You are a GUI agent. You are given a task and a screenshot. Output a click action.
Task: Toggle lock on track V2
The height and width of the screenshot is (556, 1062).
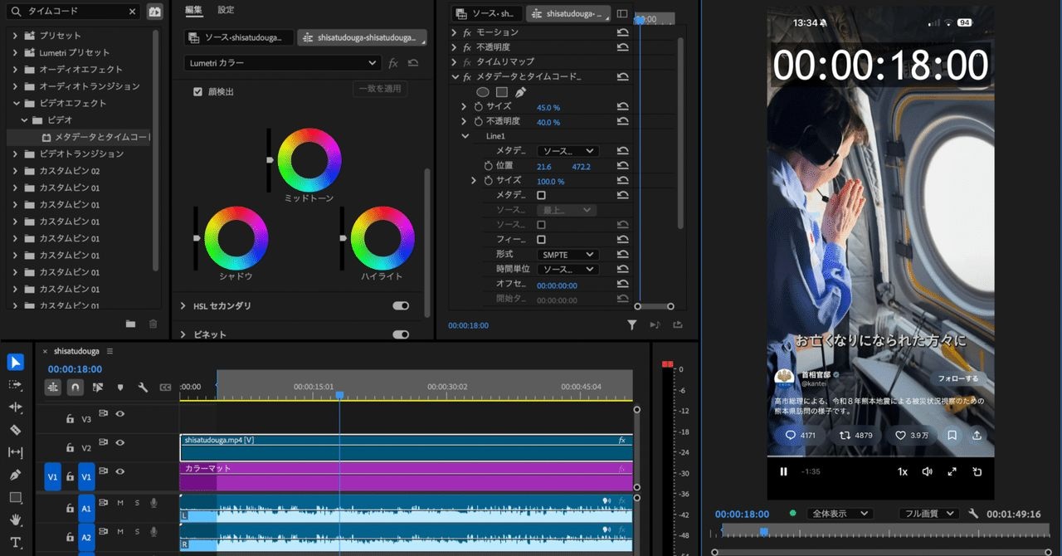coord(71,448)
